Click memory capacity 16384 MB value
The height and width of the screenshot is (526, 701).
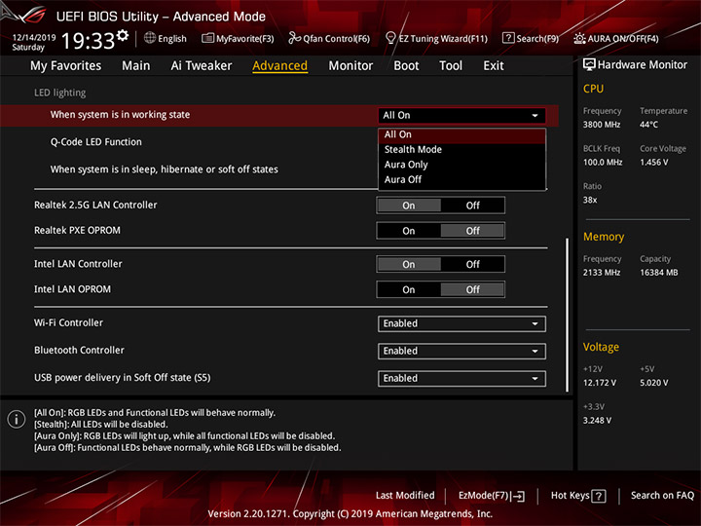tap(659, 273)
